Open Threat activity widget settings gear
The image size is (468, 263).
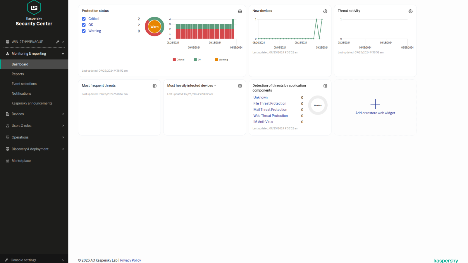coord(410,11)
